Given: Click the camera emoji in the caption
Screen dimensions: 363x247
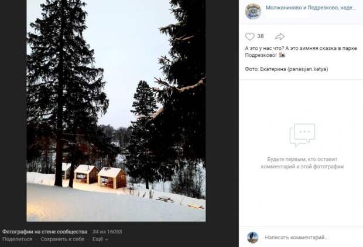Looking at the screenshot, I should [x=282, y=55].
